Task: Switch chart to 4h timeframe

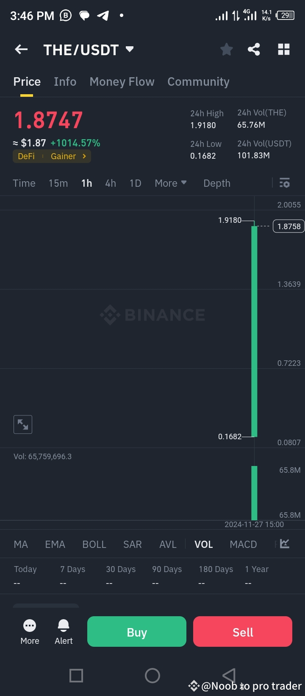Action: pos(111,183)
